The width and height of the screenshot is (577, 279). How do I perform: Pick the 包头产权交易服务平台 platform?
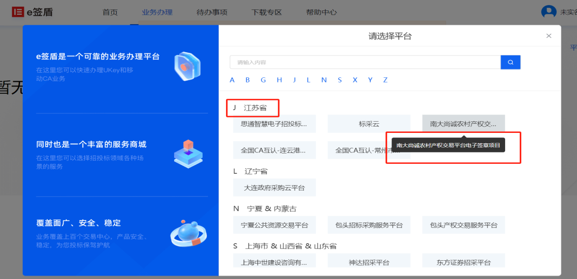click(463, 225)
